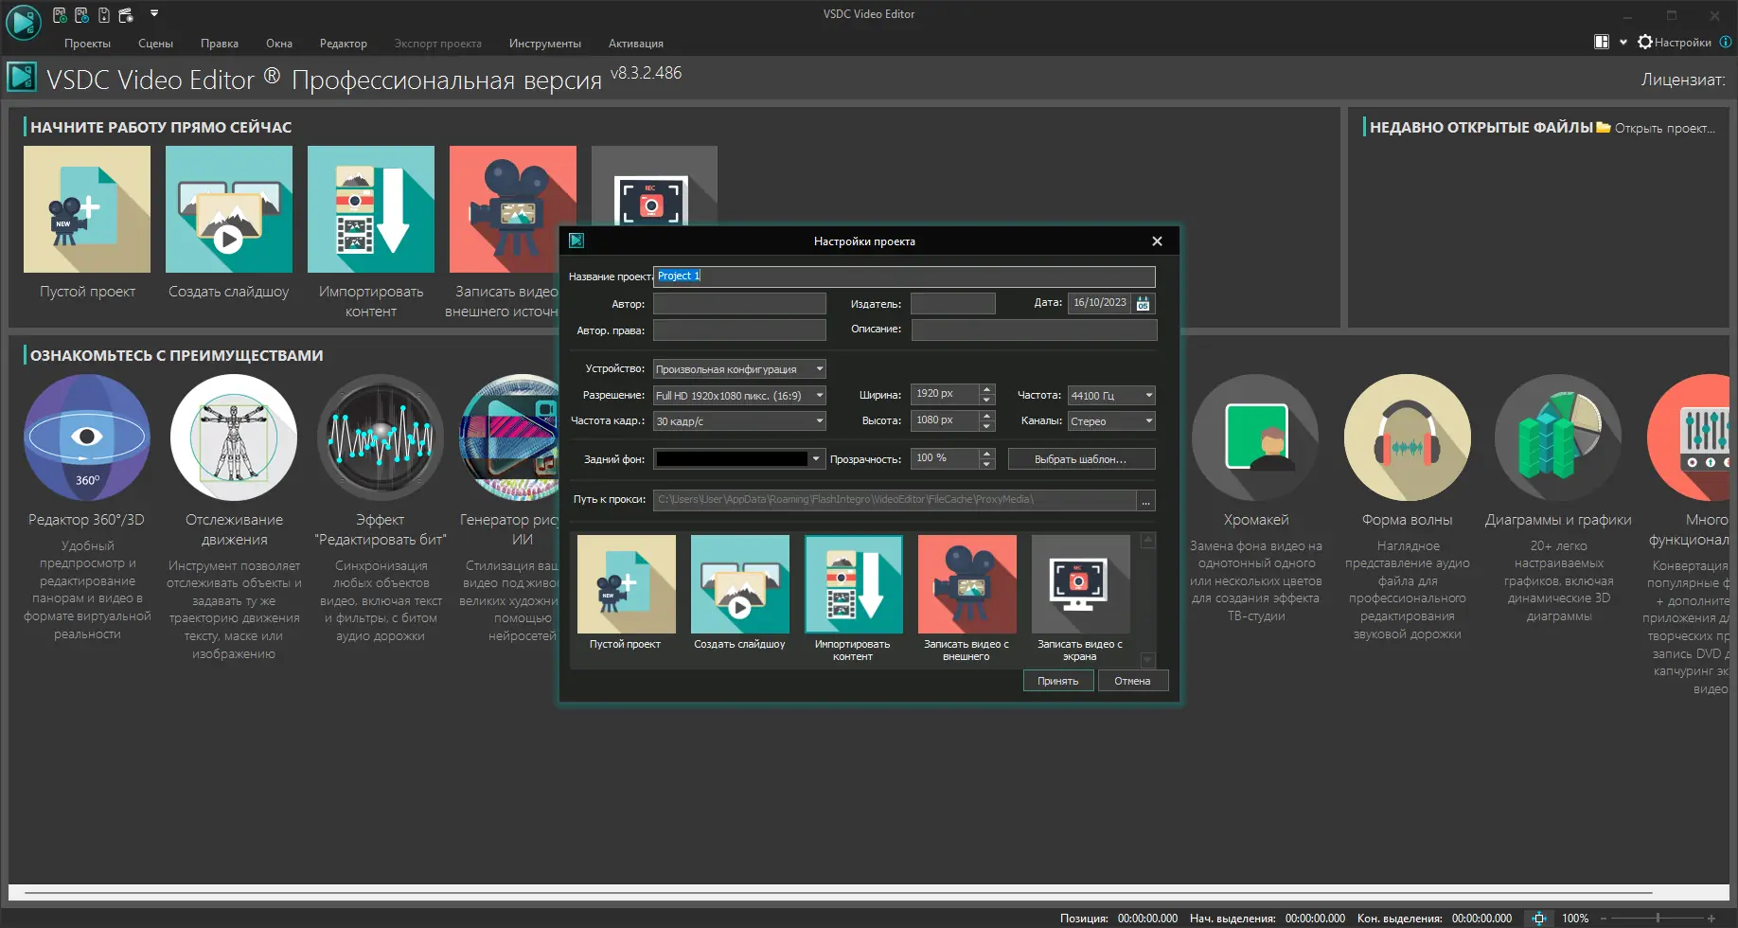The height and width of the screenshot is (928, 1738).
Task: Open the Активация menu
Action: pos(635,44)
